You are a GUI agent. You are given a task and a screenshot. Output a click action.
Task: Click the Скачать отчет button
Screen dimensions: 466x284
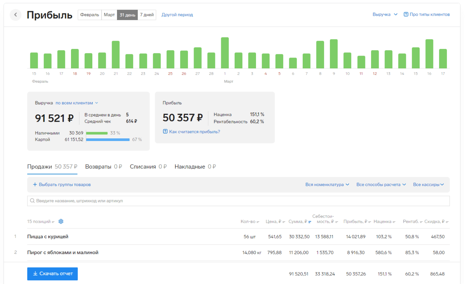pos(53,273)
